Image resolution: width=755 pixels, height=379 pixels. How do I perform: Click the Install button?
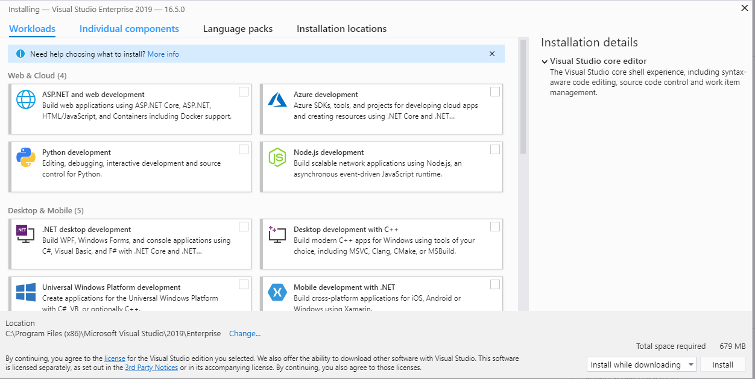tap(723, 365)
